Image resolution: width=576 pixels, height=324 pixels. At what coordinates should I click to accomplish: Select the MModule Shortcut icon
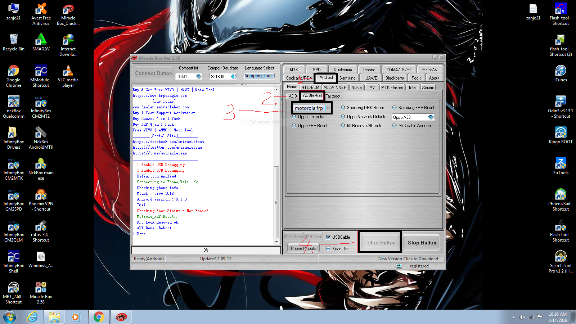[41, 76]
